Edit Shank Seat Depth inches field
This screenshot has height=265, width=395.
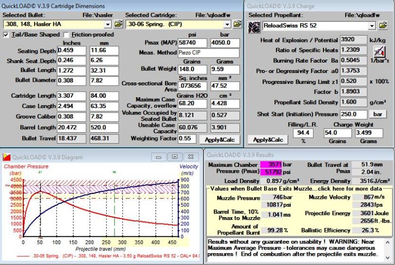[x=72, y=61]
